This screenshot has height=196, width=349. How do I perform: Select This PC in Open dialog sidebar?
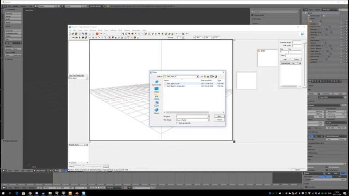coord(157,104)
